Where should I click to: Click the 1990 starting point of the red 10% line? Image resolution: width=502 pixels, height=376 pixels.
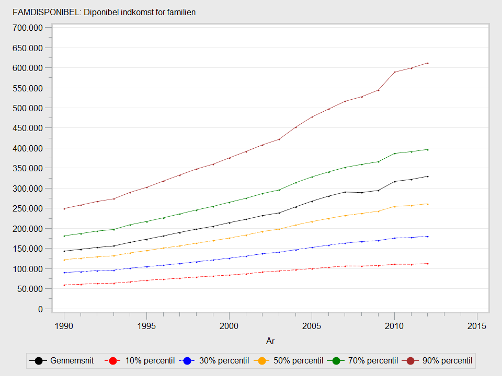click(x=64, y=285)
